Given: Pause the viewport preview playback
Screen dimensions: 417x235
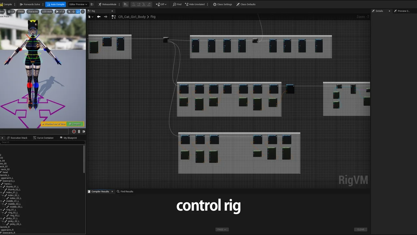Looking at the screenshot, I should tap(79, 132).
